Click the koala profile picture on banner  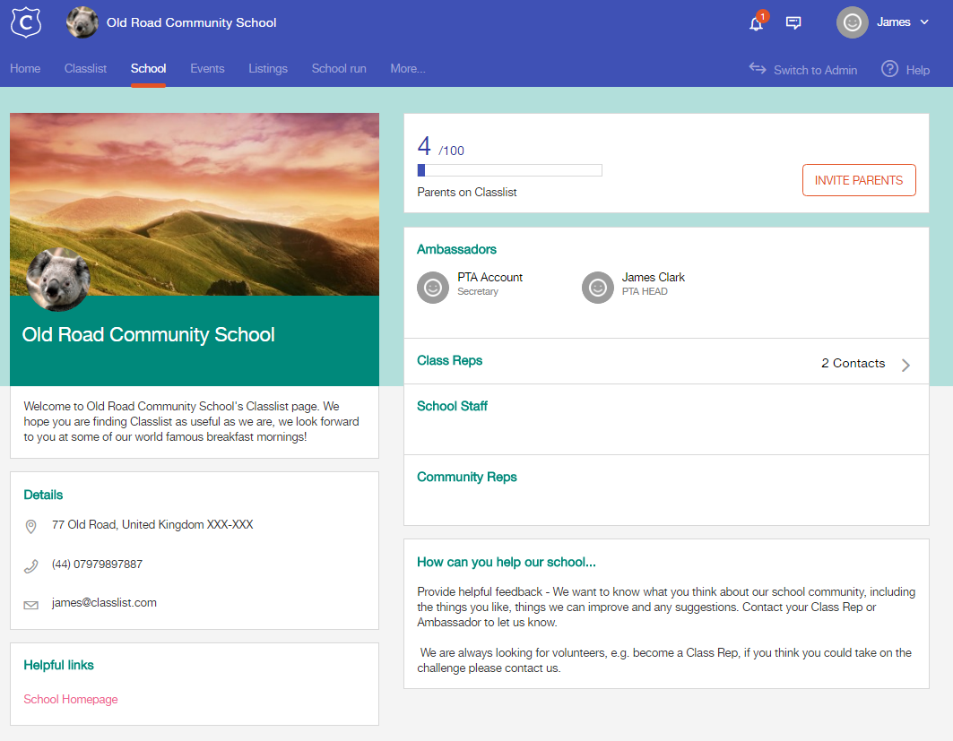[58, 280]
